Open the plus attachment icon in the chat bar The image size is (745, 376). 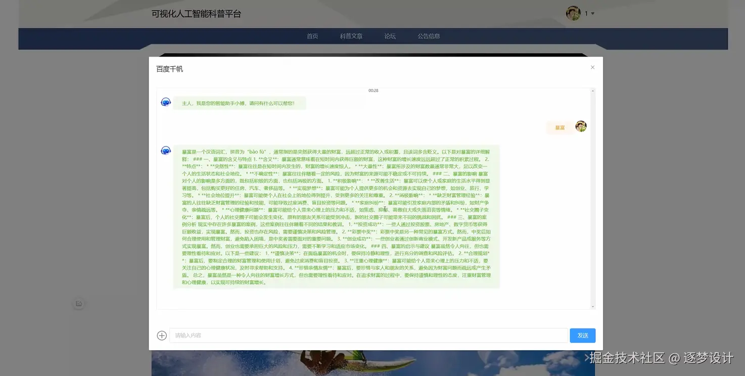[162, 335]
